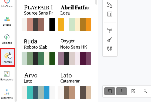Toggle the narrow panel layout button
The image size is (151, 102).
tap(122, 91)
